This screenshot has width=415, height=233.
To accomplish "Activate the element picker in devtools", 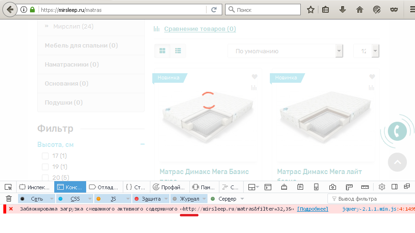I will 8,187.
